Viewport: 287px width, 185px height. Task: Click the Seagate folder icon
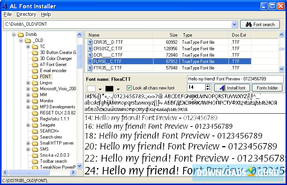pyautogui.click(x=35, y=125)
